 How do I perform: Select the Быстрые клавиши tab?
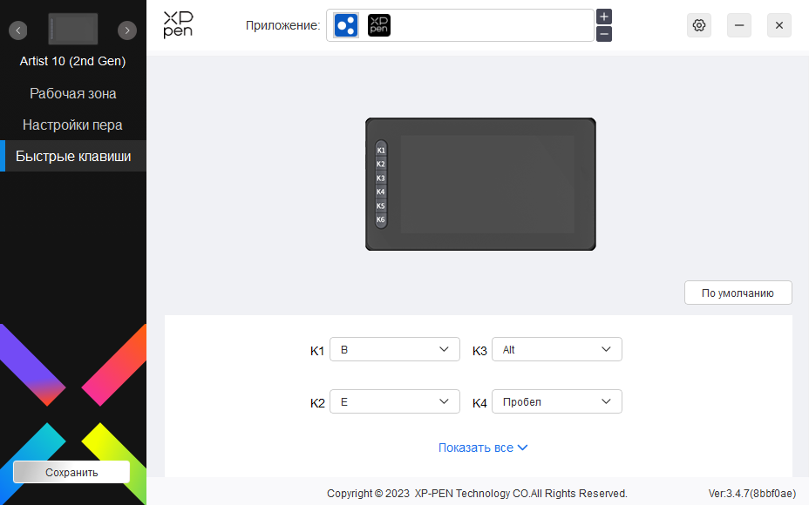pyautogui.click(x=72, y=156)
